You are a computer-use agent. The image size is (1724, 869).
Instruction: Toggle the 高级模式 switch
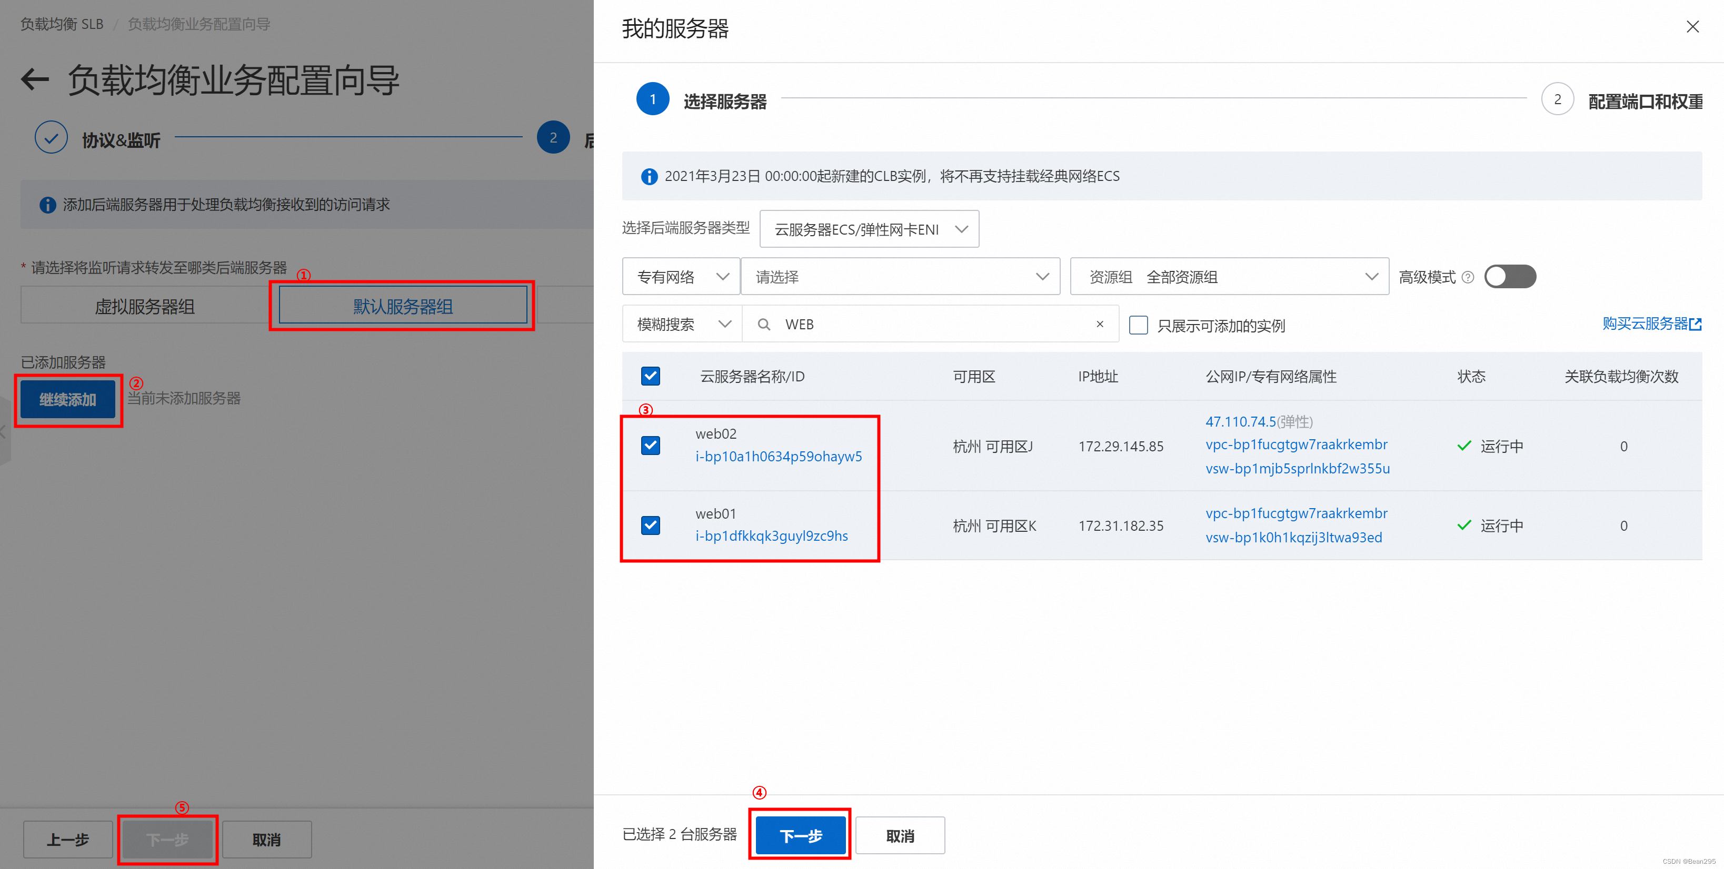(1509, 277)
